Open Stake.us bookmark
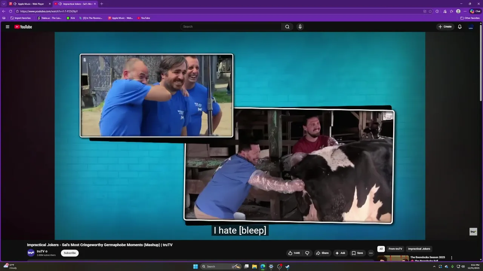Viewport: 483px width, 271px height. point(49,18)
